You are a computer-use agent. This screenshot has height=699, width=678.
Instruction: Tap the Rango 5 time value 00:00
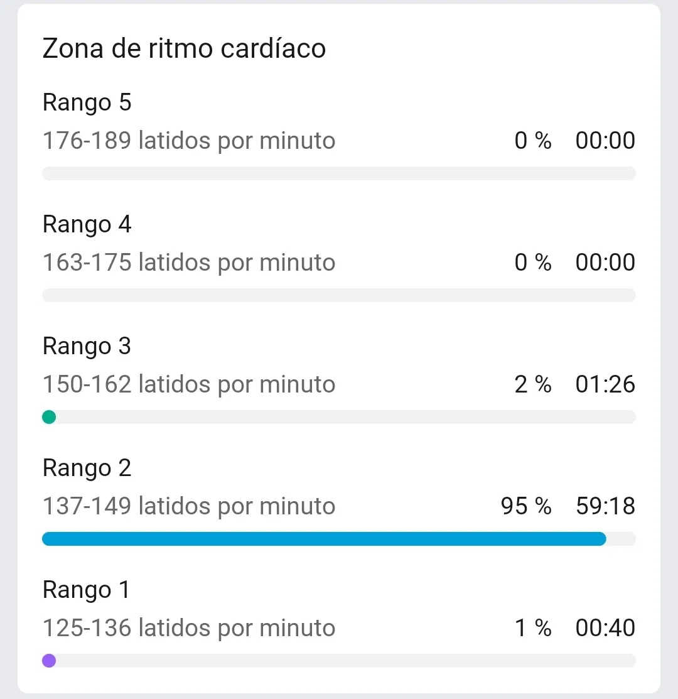605,141
